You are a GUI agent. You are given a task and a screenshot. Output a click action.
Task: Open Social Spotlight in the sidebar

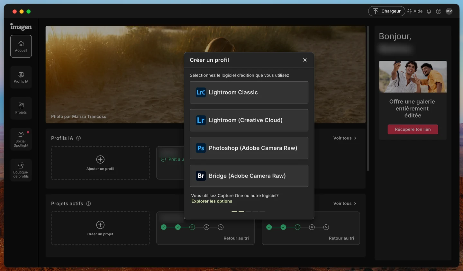(21, 139)
